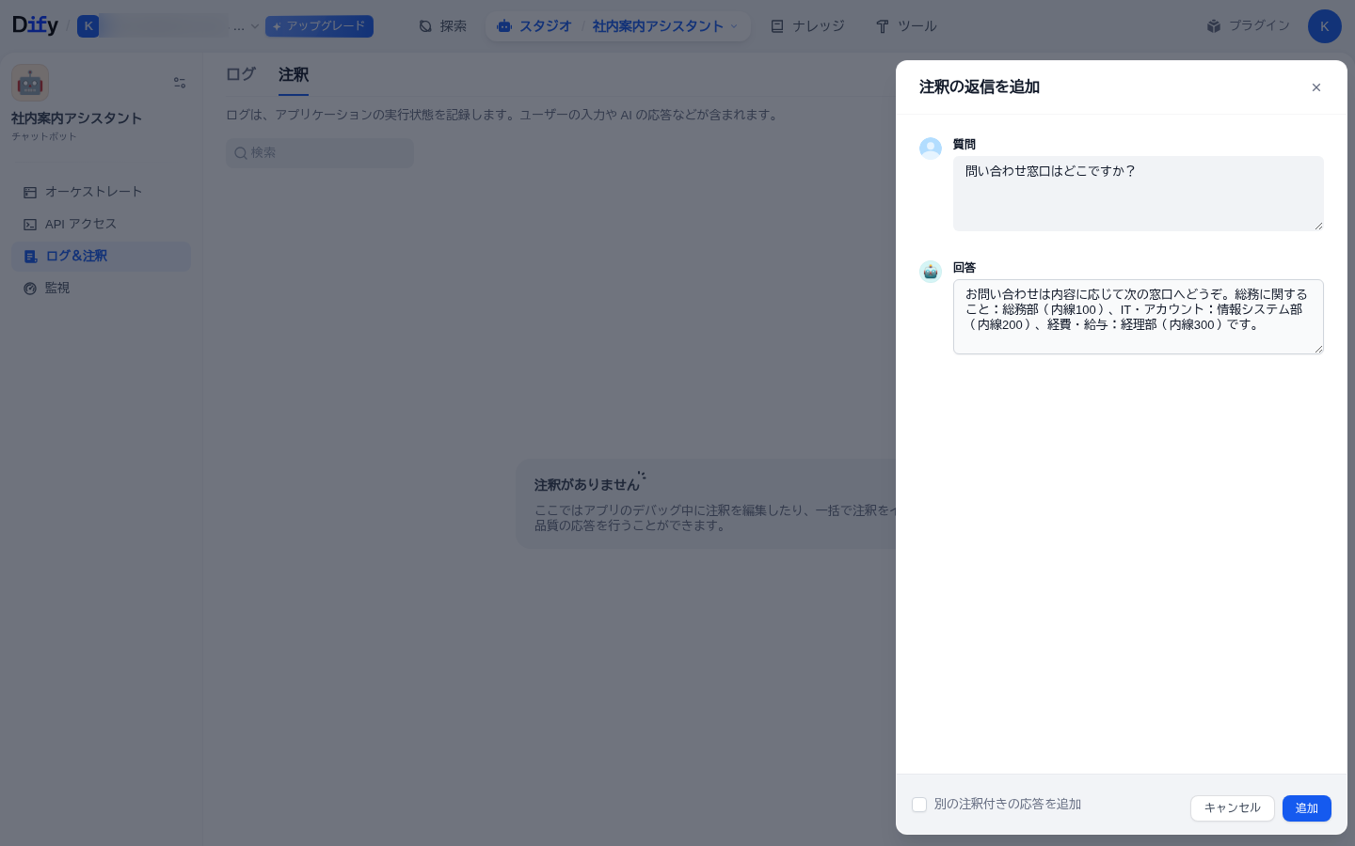Click the robot app icon in the sidebar
The height and width of the screenshot is (846, 1355).
[x=30, y=83]
